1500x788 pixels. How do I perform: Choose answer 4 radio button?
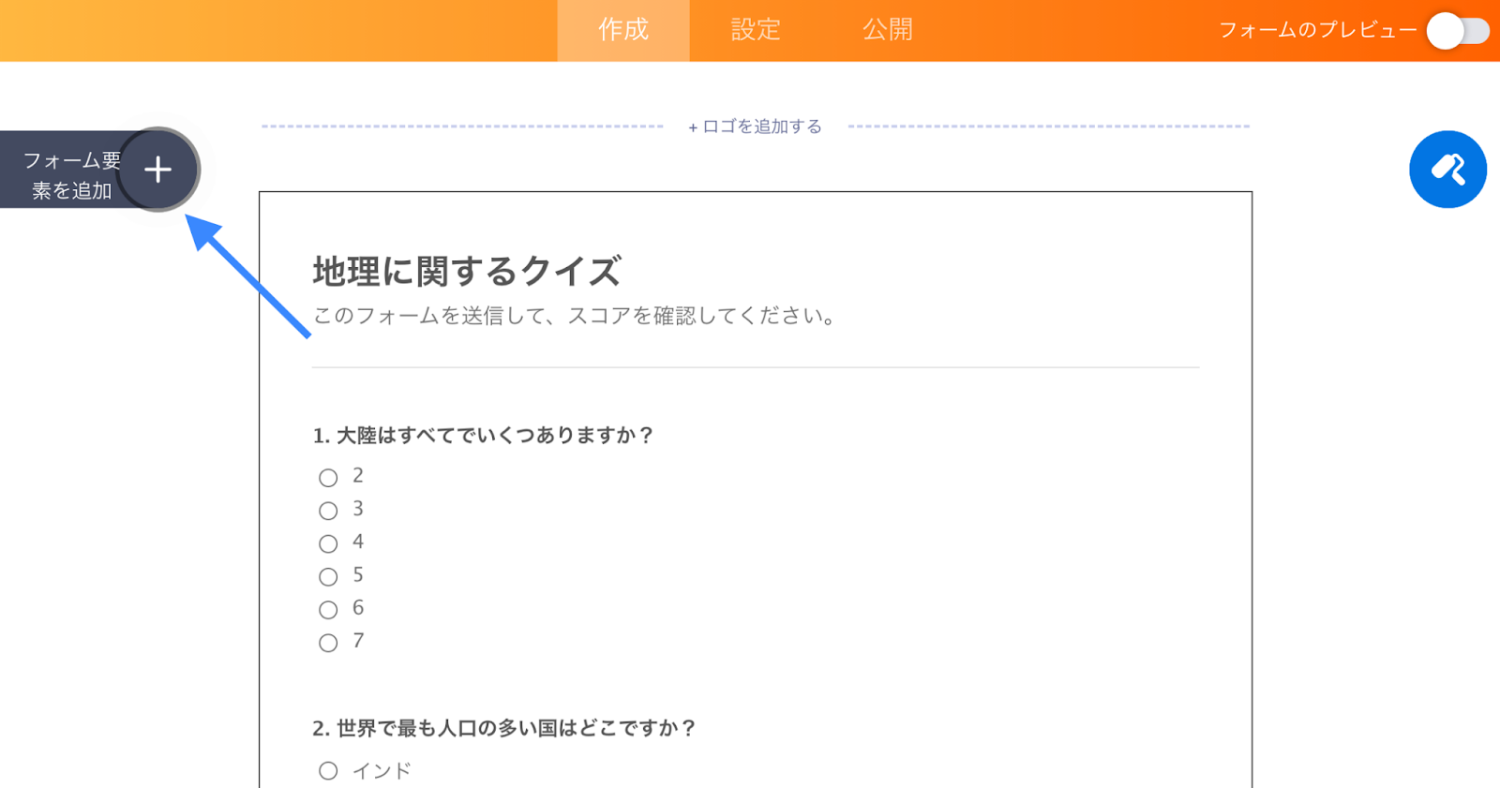tap(328, 543)
